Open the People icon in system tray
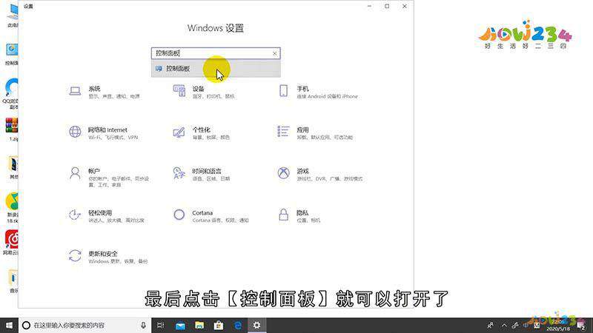Viewport: 593px width, 333px height. tap(491, 325)
